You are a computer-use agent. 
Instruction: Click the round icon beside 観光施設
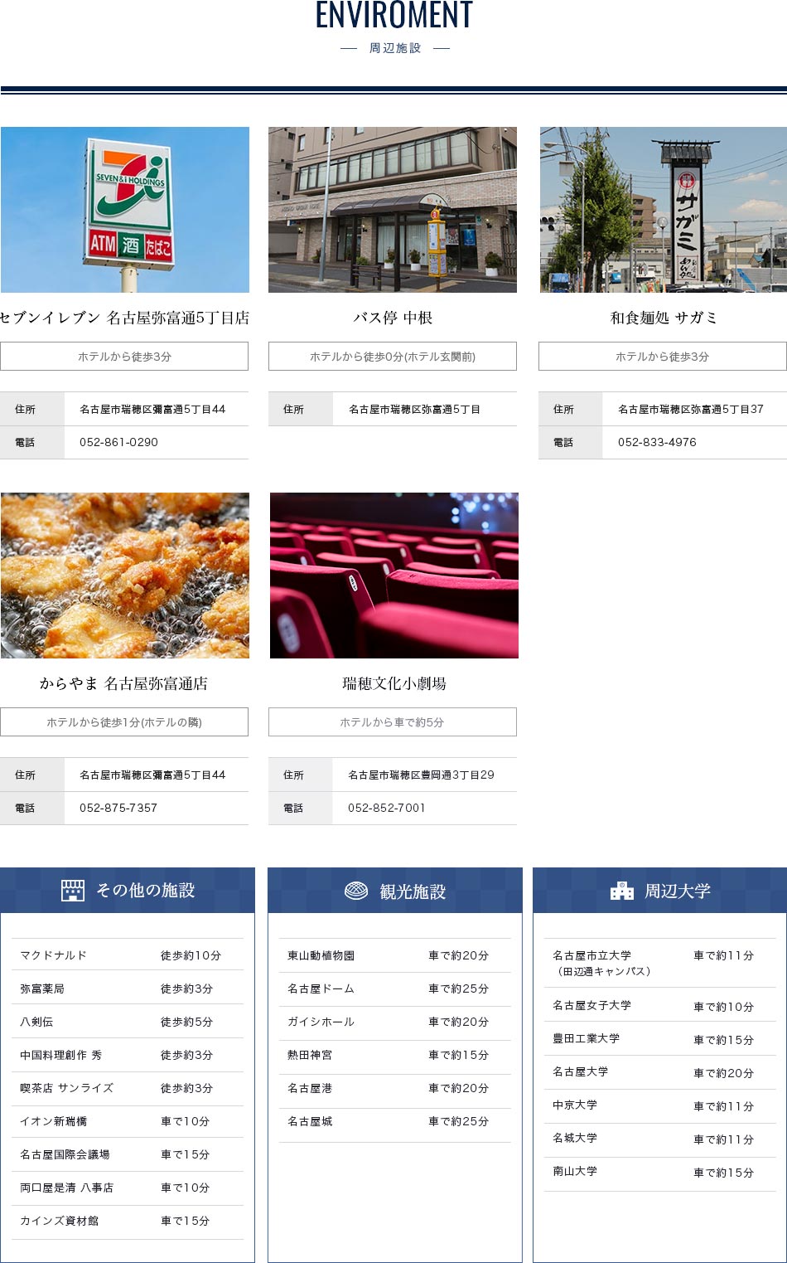tap(356, 891)
